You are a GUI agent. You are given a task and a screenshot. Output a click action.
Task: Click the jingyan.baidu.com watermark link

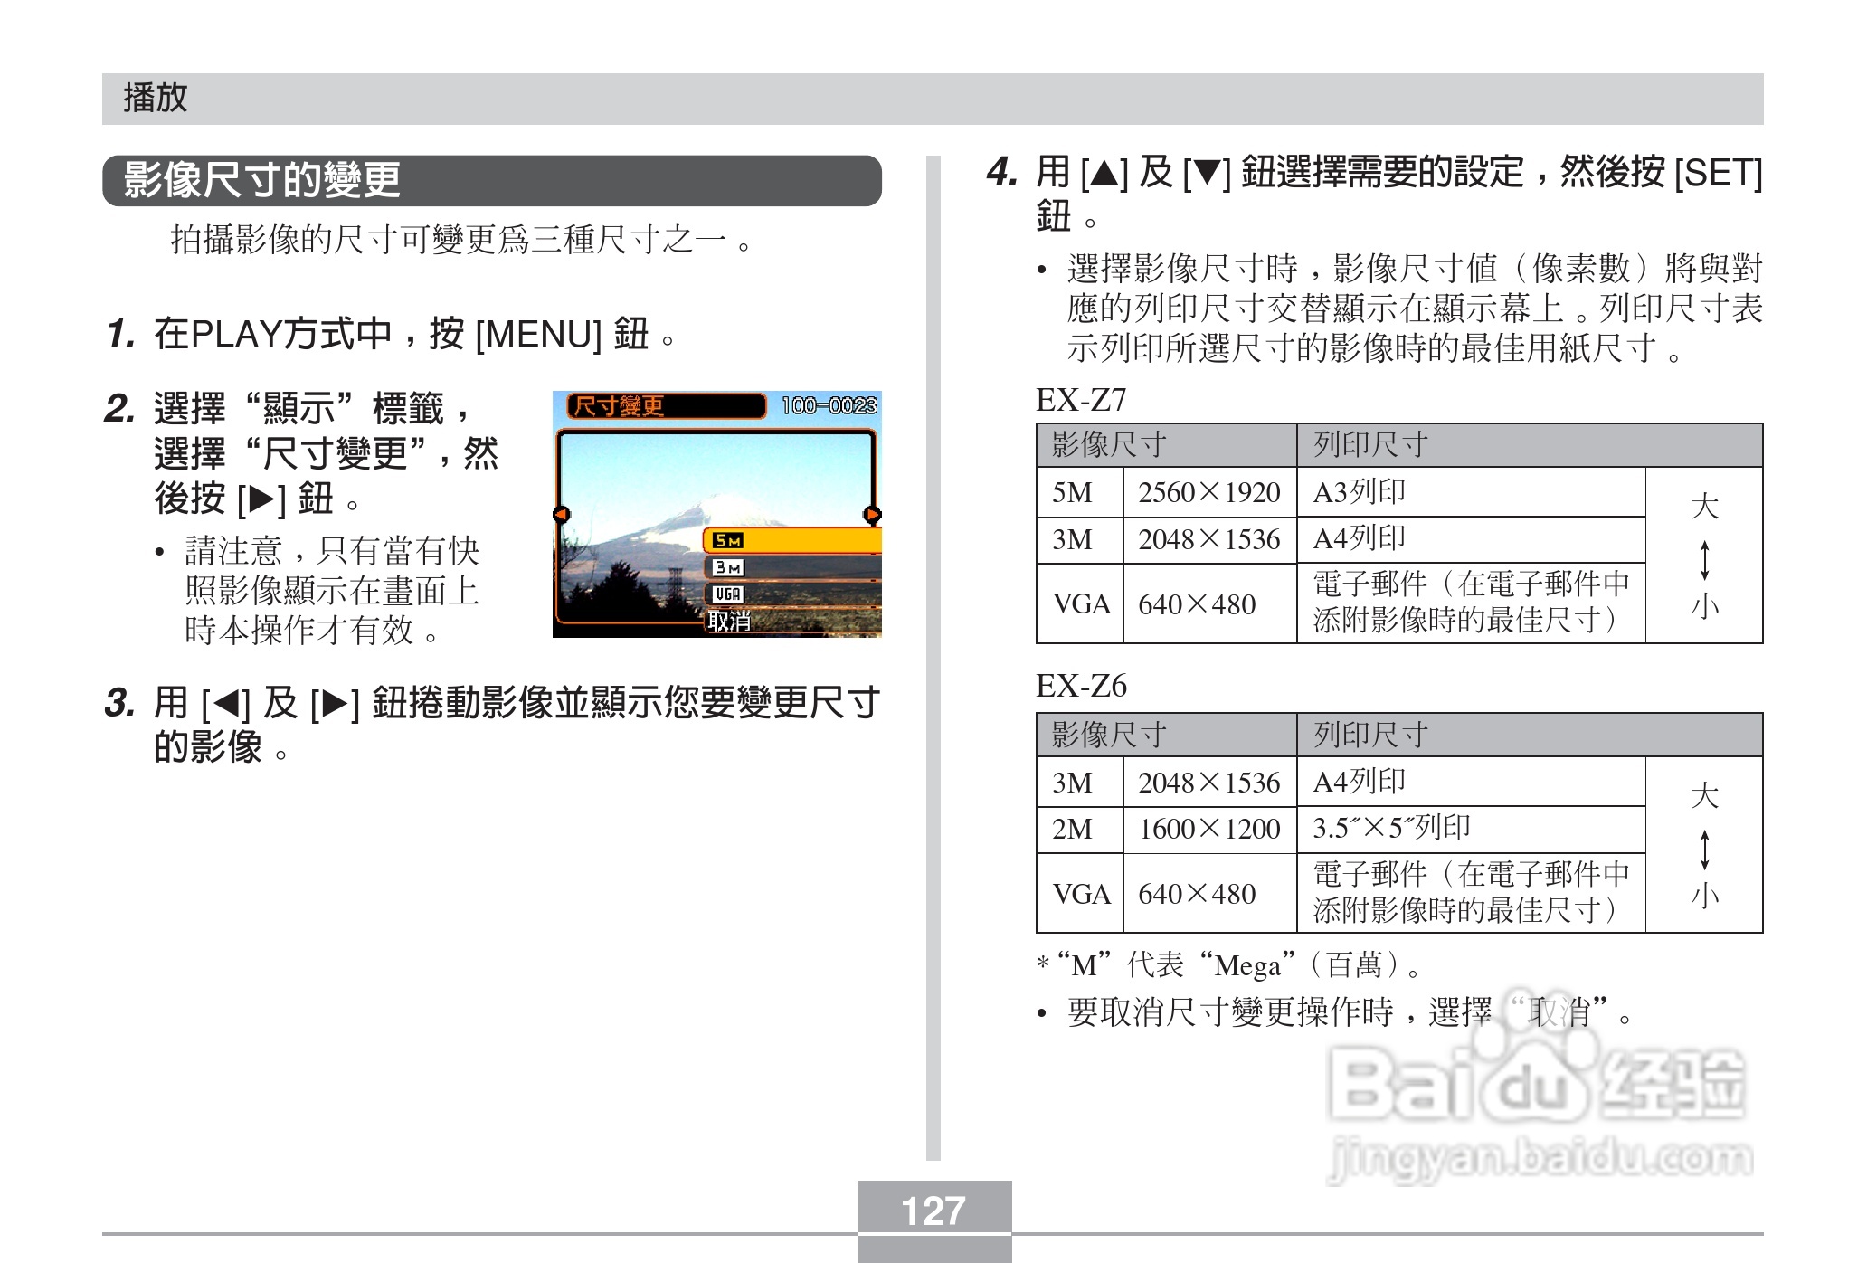click(x=1540, y=1159)
